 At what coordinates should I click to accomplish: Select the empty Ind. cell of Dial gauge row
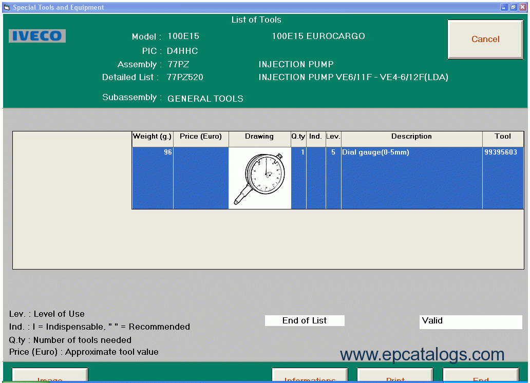pos(316,178)
